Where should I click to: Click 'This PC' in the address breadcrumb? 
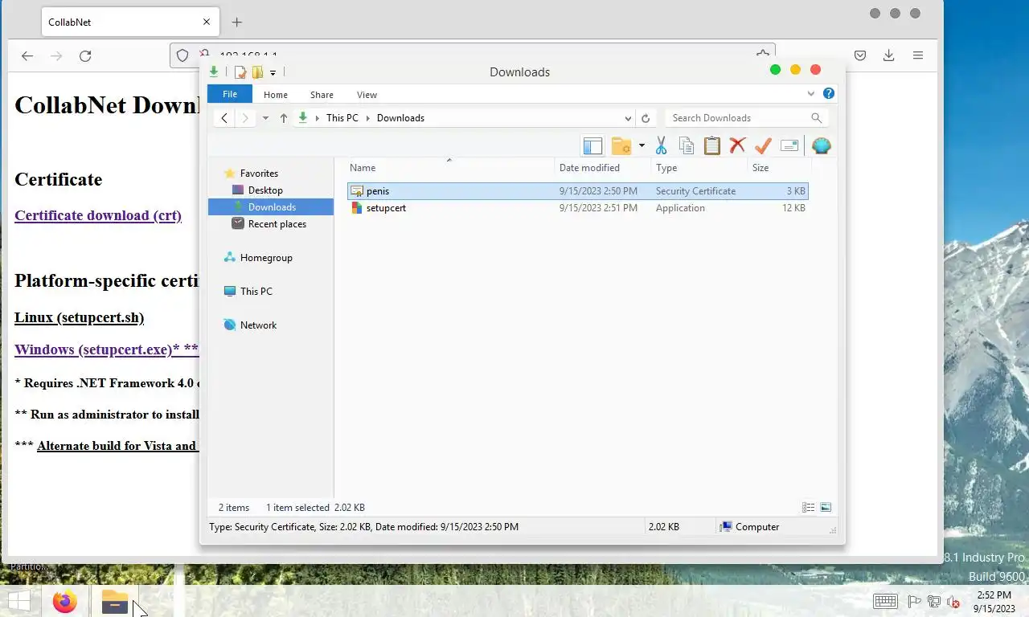tap(342, 118)
